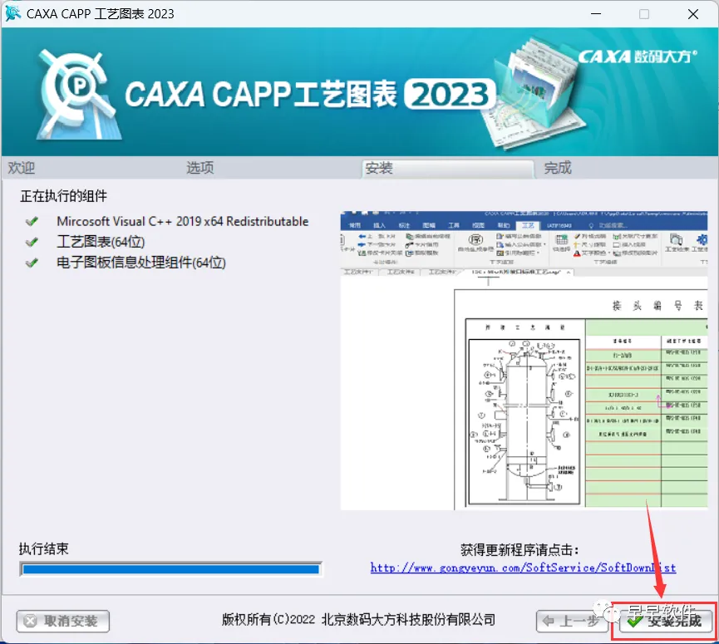Click the left-arrow icon on 上一步 button

pyautogui.click(x=549, y=621)
